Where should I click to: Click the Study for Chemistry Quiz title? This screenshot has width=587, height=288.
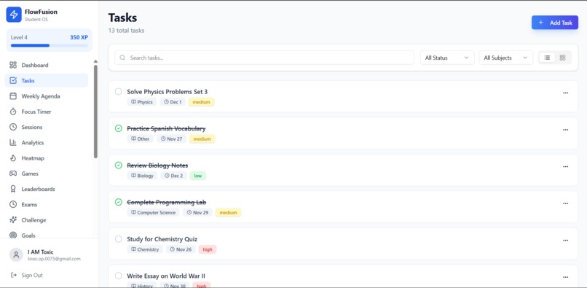[x=162, y=239]
